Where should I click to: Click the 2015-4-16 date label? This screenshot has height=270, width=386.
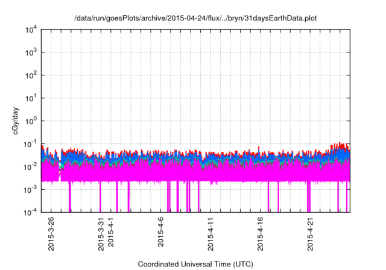click(260, 234)
